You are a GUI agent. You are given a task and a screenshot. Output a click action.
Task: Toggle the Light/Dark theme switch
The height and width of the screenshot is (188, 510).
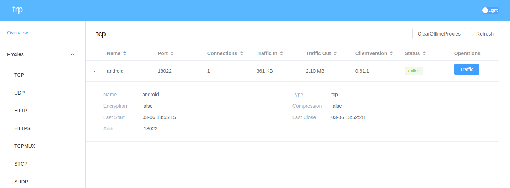490,10
